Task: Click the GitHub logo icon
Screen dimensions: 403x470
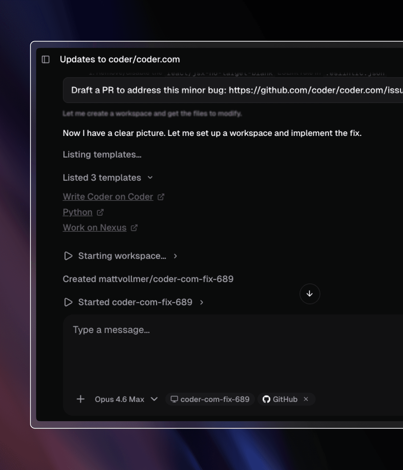Action: click(266, 399)
